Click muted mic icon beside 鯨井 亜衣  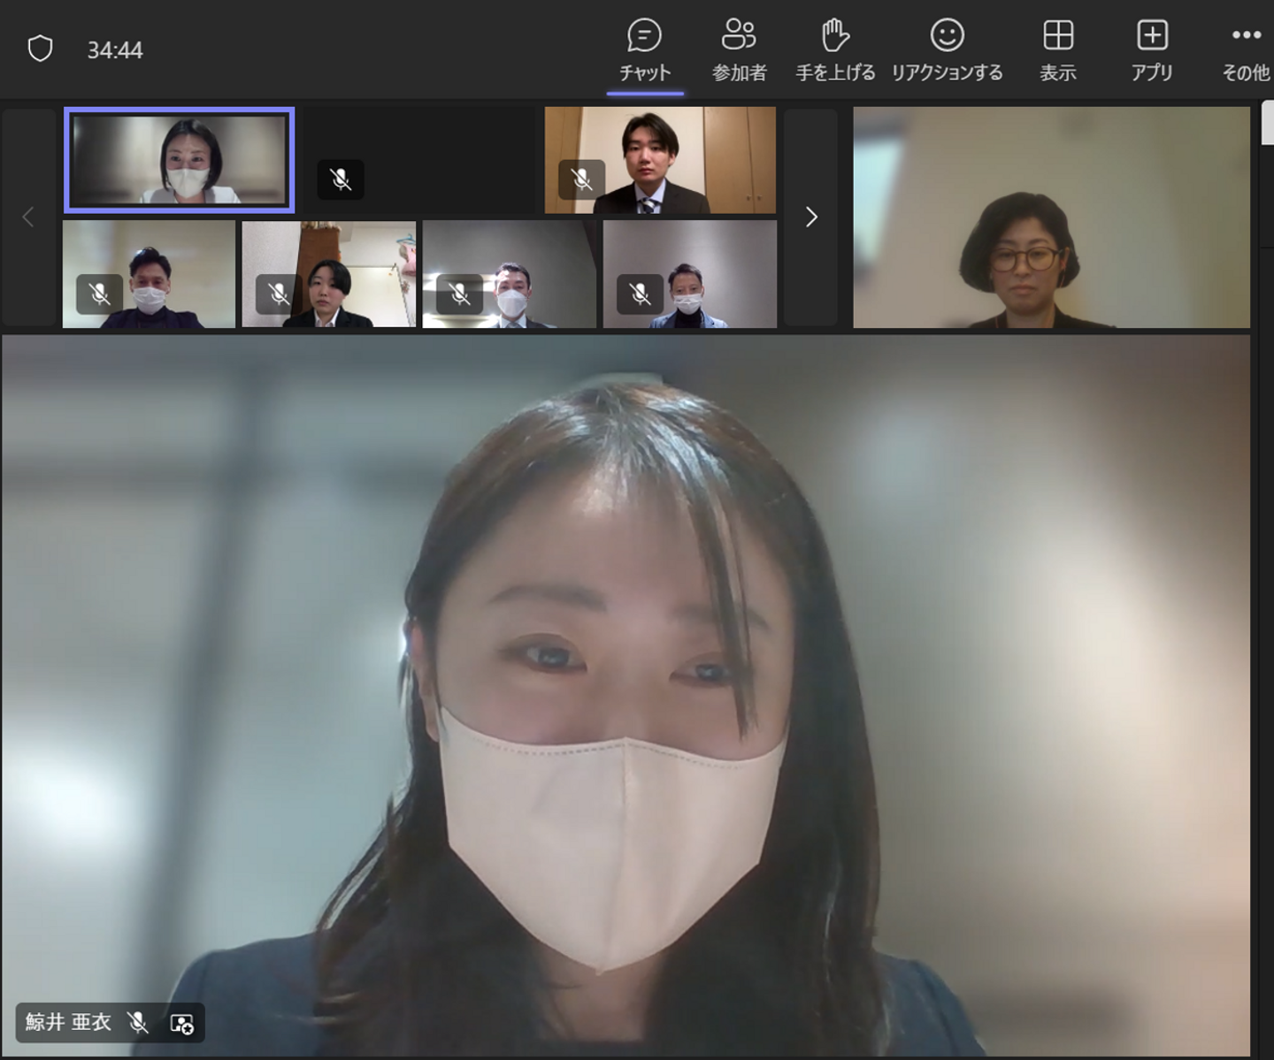(x=138, y=1023)
